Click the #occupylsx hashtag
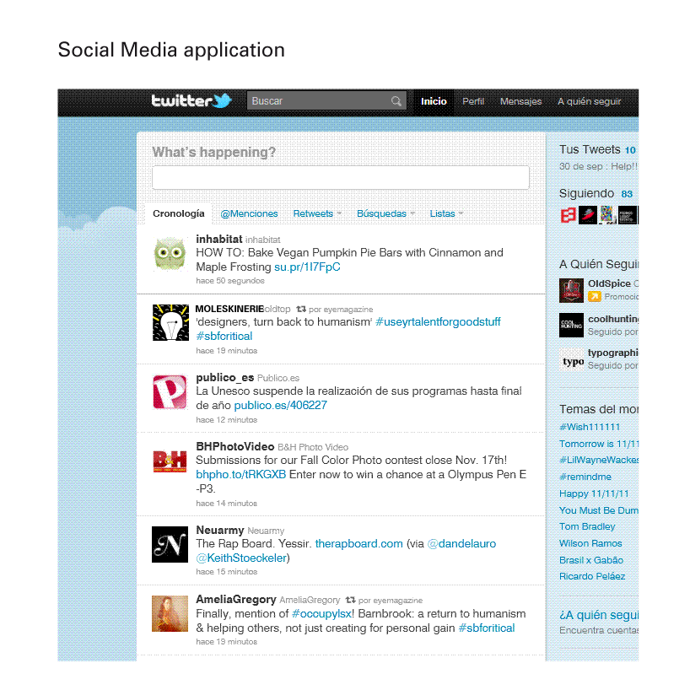 pyautogui.click(x=319, y=614)
